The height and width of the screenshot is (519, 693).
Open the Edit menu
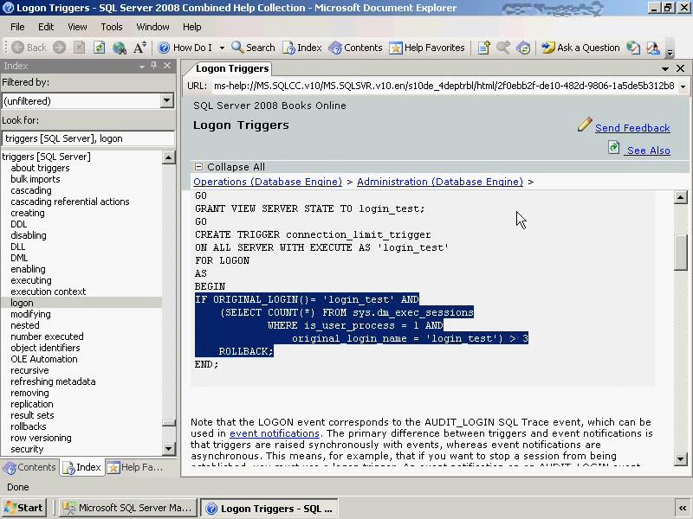click(x=46, y=27)
